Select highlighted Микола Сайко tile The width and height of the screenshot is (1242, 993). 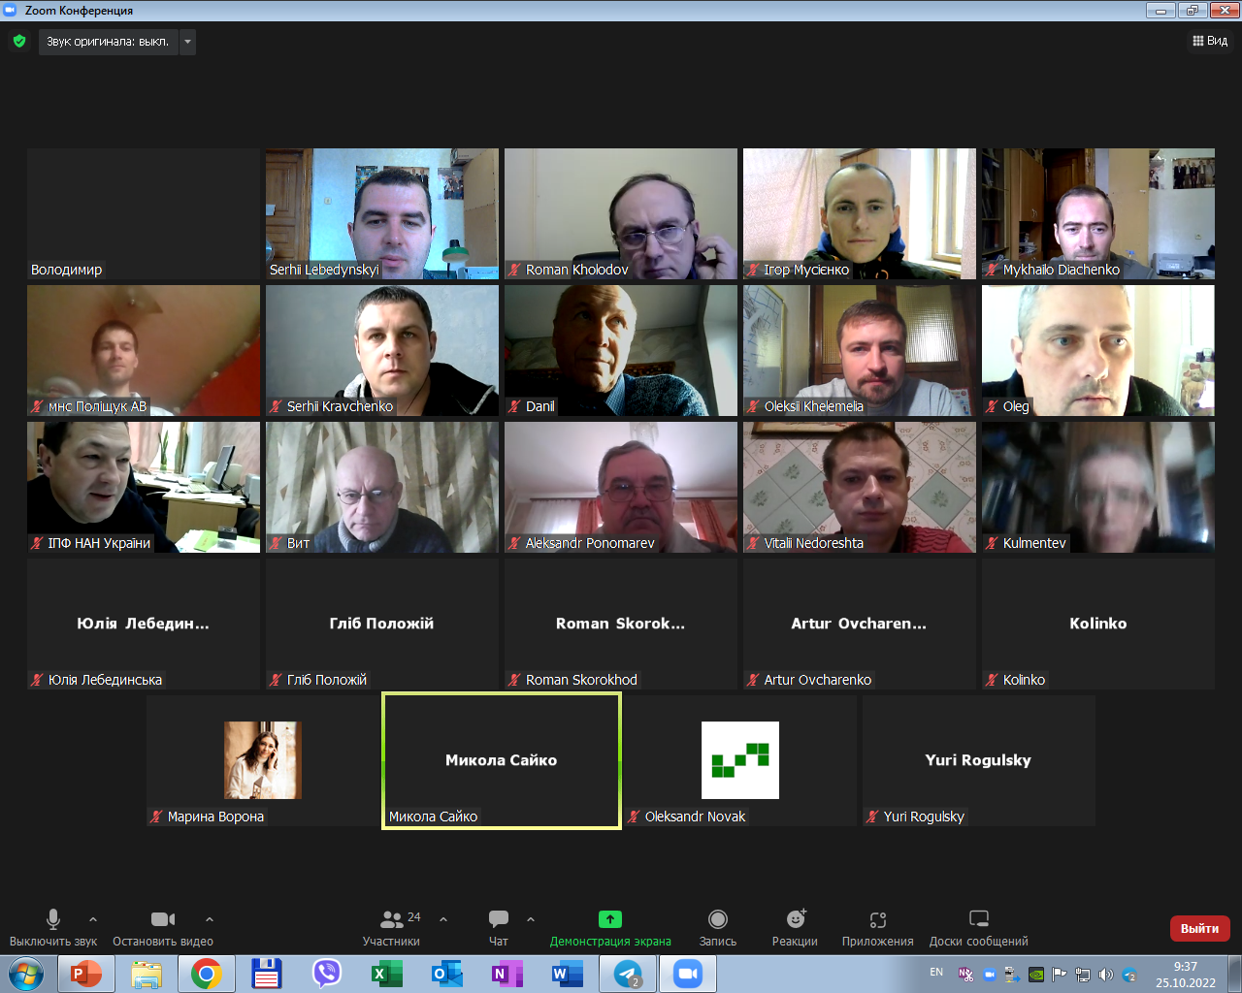tap(502, 760)
